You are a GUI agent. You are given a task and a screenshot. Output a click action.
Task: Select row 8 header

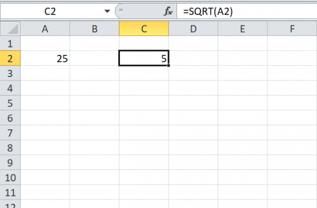coord(10,148)
